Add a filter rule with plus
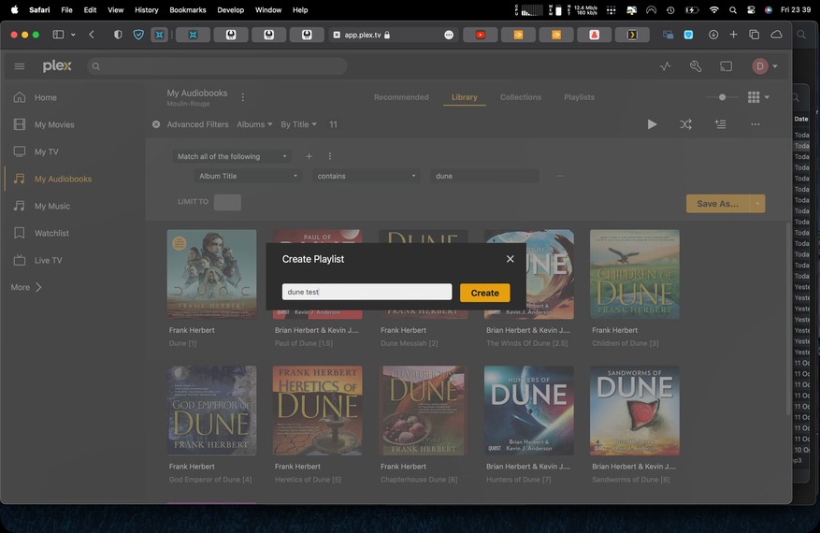Viewport: 820px width, 533px height. pyautogui.click(x=309, y=156)
